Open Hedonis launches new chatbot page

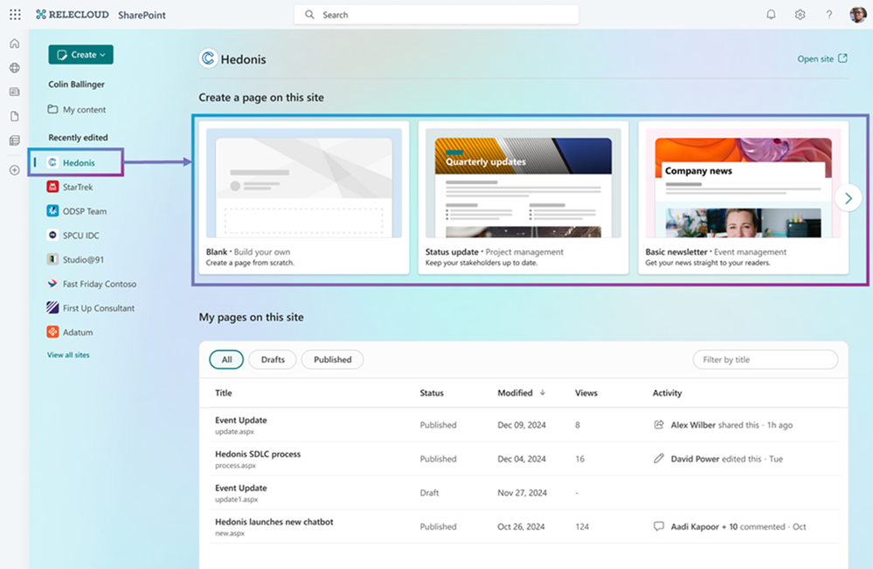tap(274, 522)
